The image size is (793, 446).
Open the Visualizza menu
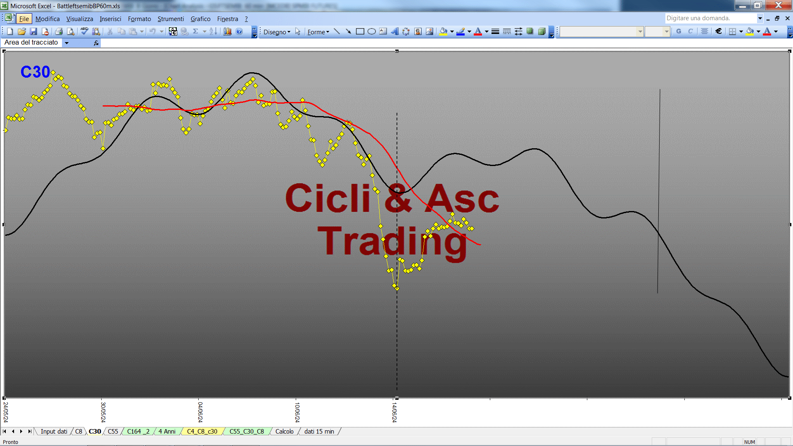(x=80, y=19)
